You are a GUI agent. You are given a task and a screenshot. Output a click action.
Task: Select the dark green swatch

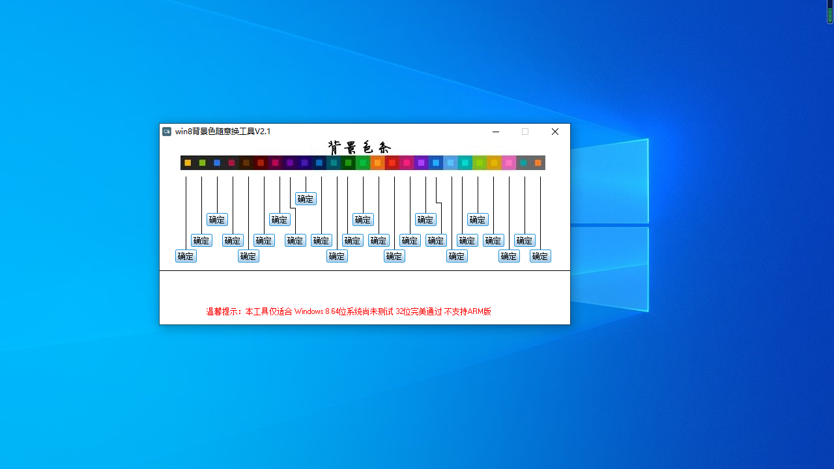[348, 163]
